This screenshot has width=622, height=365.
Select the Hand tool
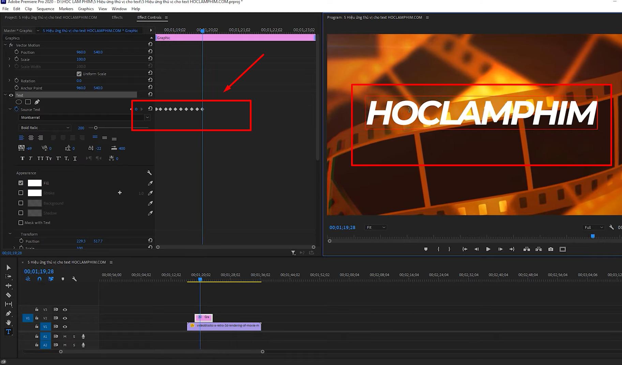[x=9, y=322]
